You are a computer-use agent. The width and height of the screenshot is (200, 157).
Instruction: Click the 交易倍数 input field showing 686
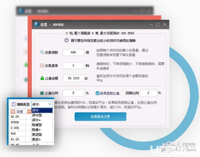(x=73, y=52)
